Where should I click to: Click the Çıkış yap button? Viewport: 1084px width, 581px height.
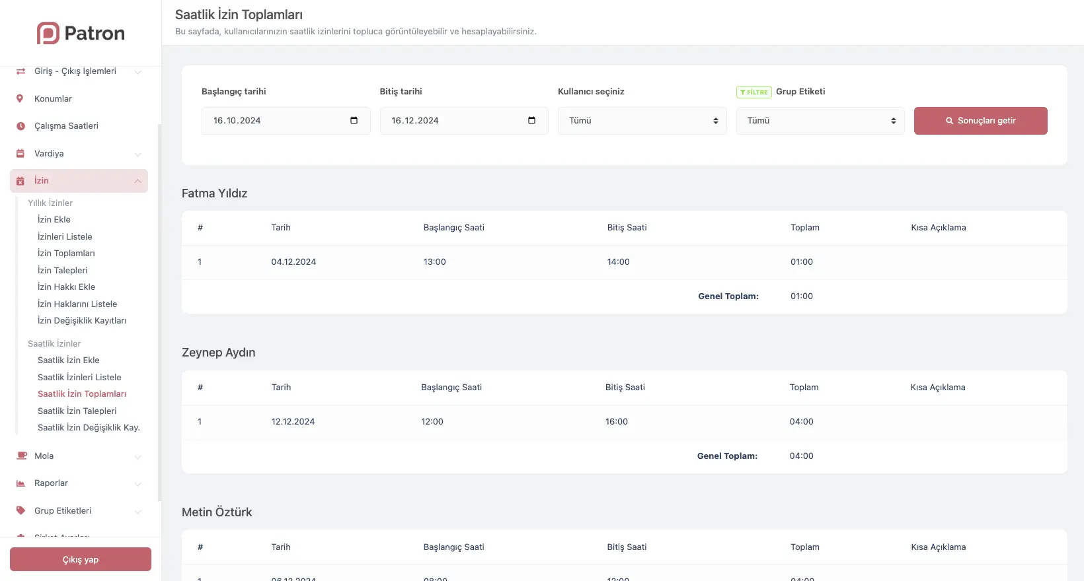(x=81, y=559)
